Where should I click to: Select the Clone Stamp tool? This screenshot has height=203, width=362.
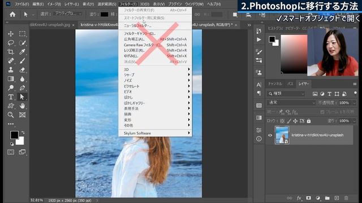(11, 70)
